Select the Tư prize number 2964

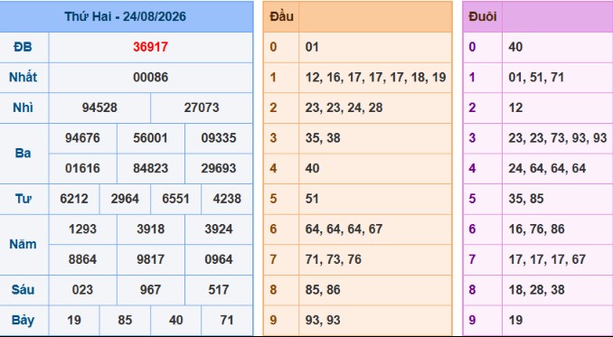click(125, 199)
